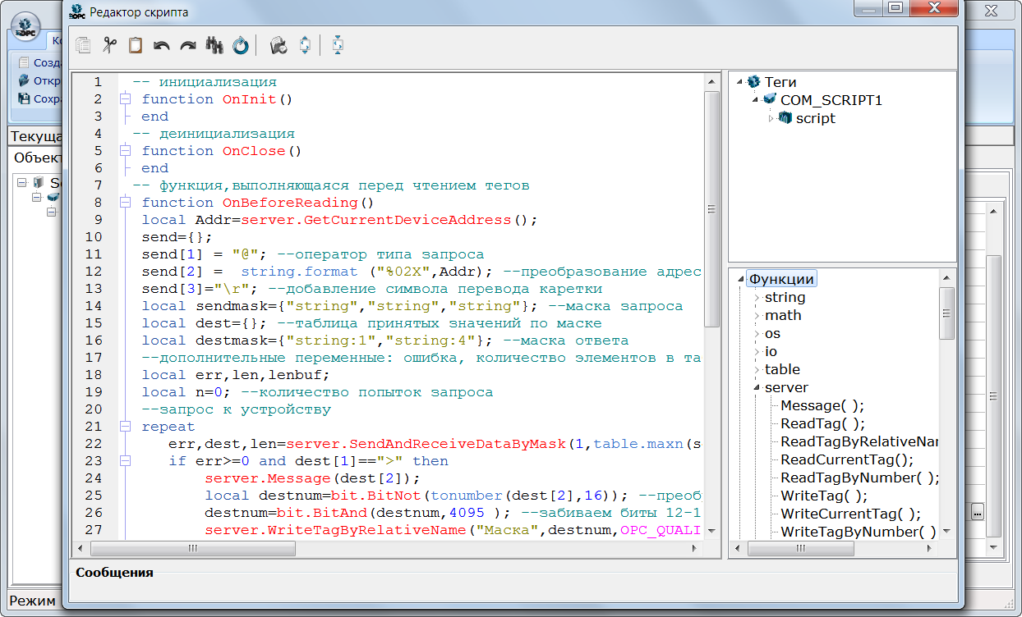Click the Cut scissors toolbar icon
This screenshot has width=1022, height=617.
click(108, 46)
